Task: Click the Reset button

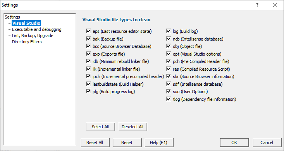Action: tap(127, 143)
